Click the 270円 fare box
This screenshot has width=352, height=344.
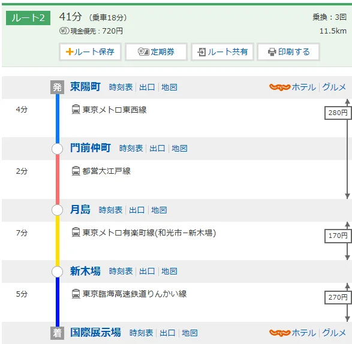[338, 297]
